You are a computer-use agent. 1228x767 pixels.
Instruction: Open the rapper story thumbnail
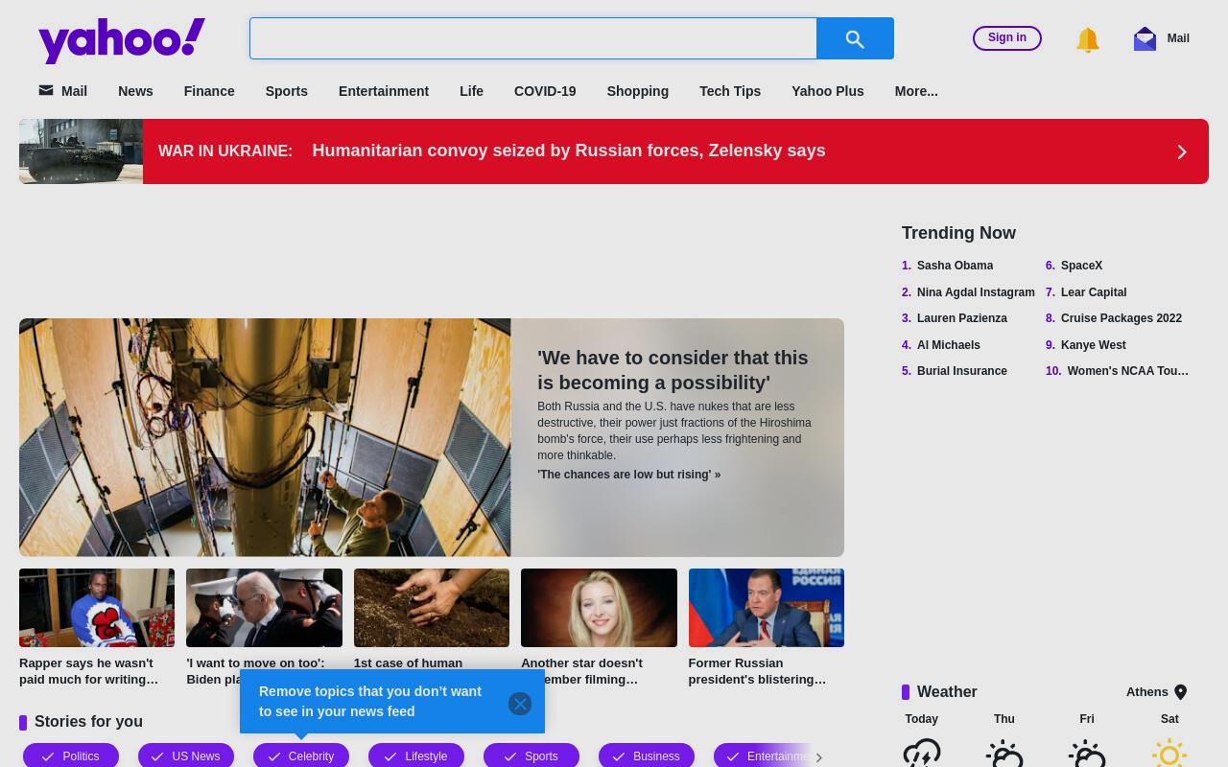(x=97, y=608)
